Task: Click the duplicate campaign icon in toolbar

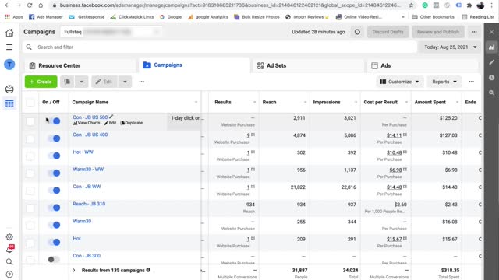Action: click(67, 82)
